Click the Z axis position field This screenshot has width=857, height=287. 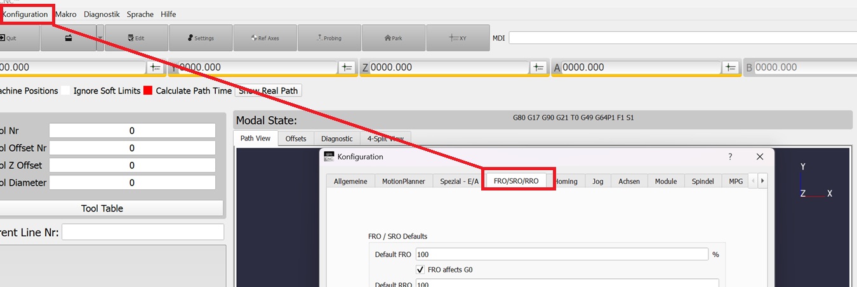coord(449,67)
